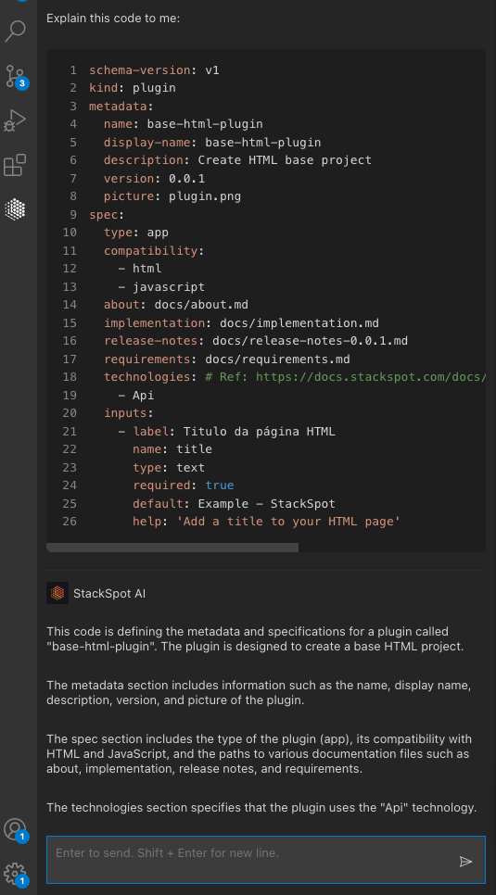Click the '- html' compatibility entry
This screenshot has width=496, height=895.
tap(139, 269)
